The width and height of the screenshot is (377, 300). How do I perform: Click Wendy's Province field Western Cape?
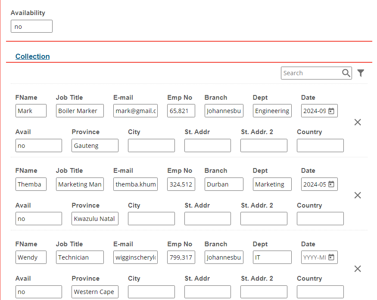95,292
